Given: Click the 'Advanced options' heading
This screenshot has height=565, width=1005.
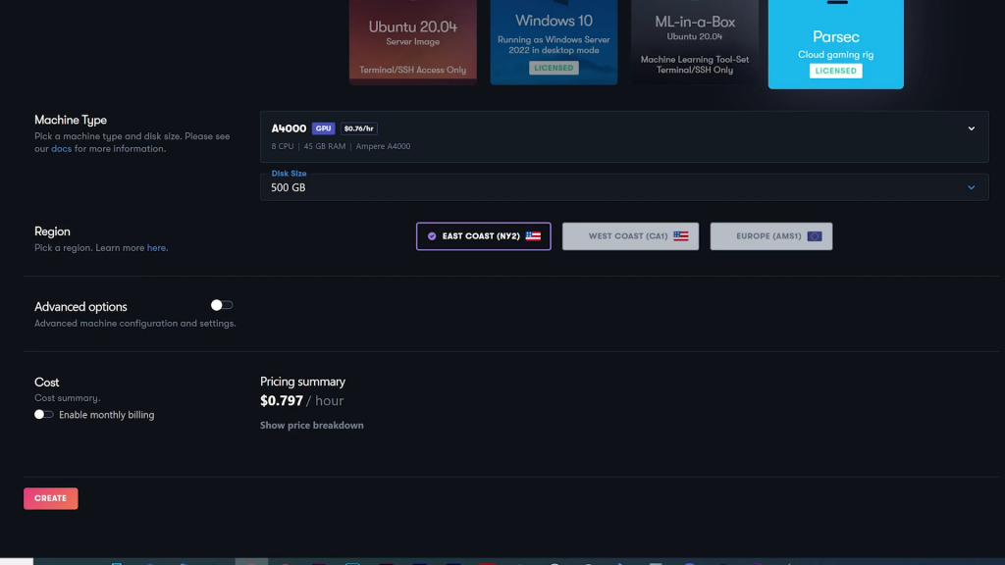Looking at the screenshot, I should (x=80, y=307).
